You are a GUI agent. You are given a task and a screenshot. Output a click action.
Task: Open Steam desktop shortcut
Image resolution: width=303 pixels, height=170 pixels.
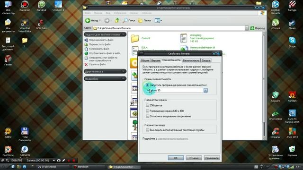coord(292,24)
